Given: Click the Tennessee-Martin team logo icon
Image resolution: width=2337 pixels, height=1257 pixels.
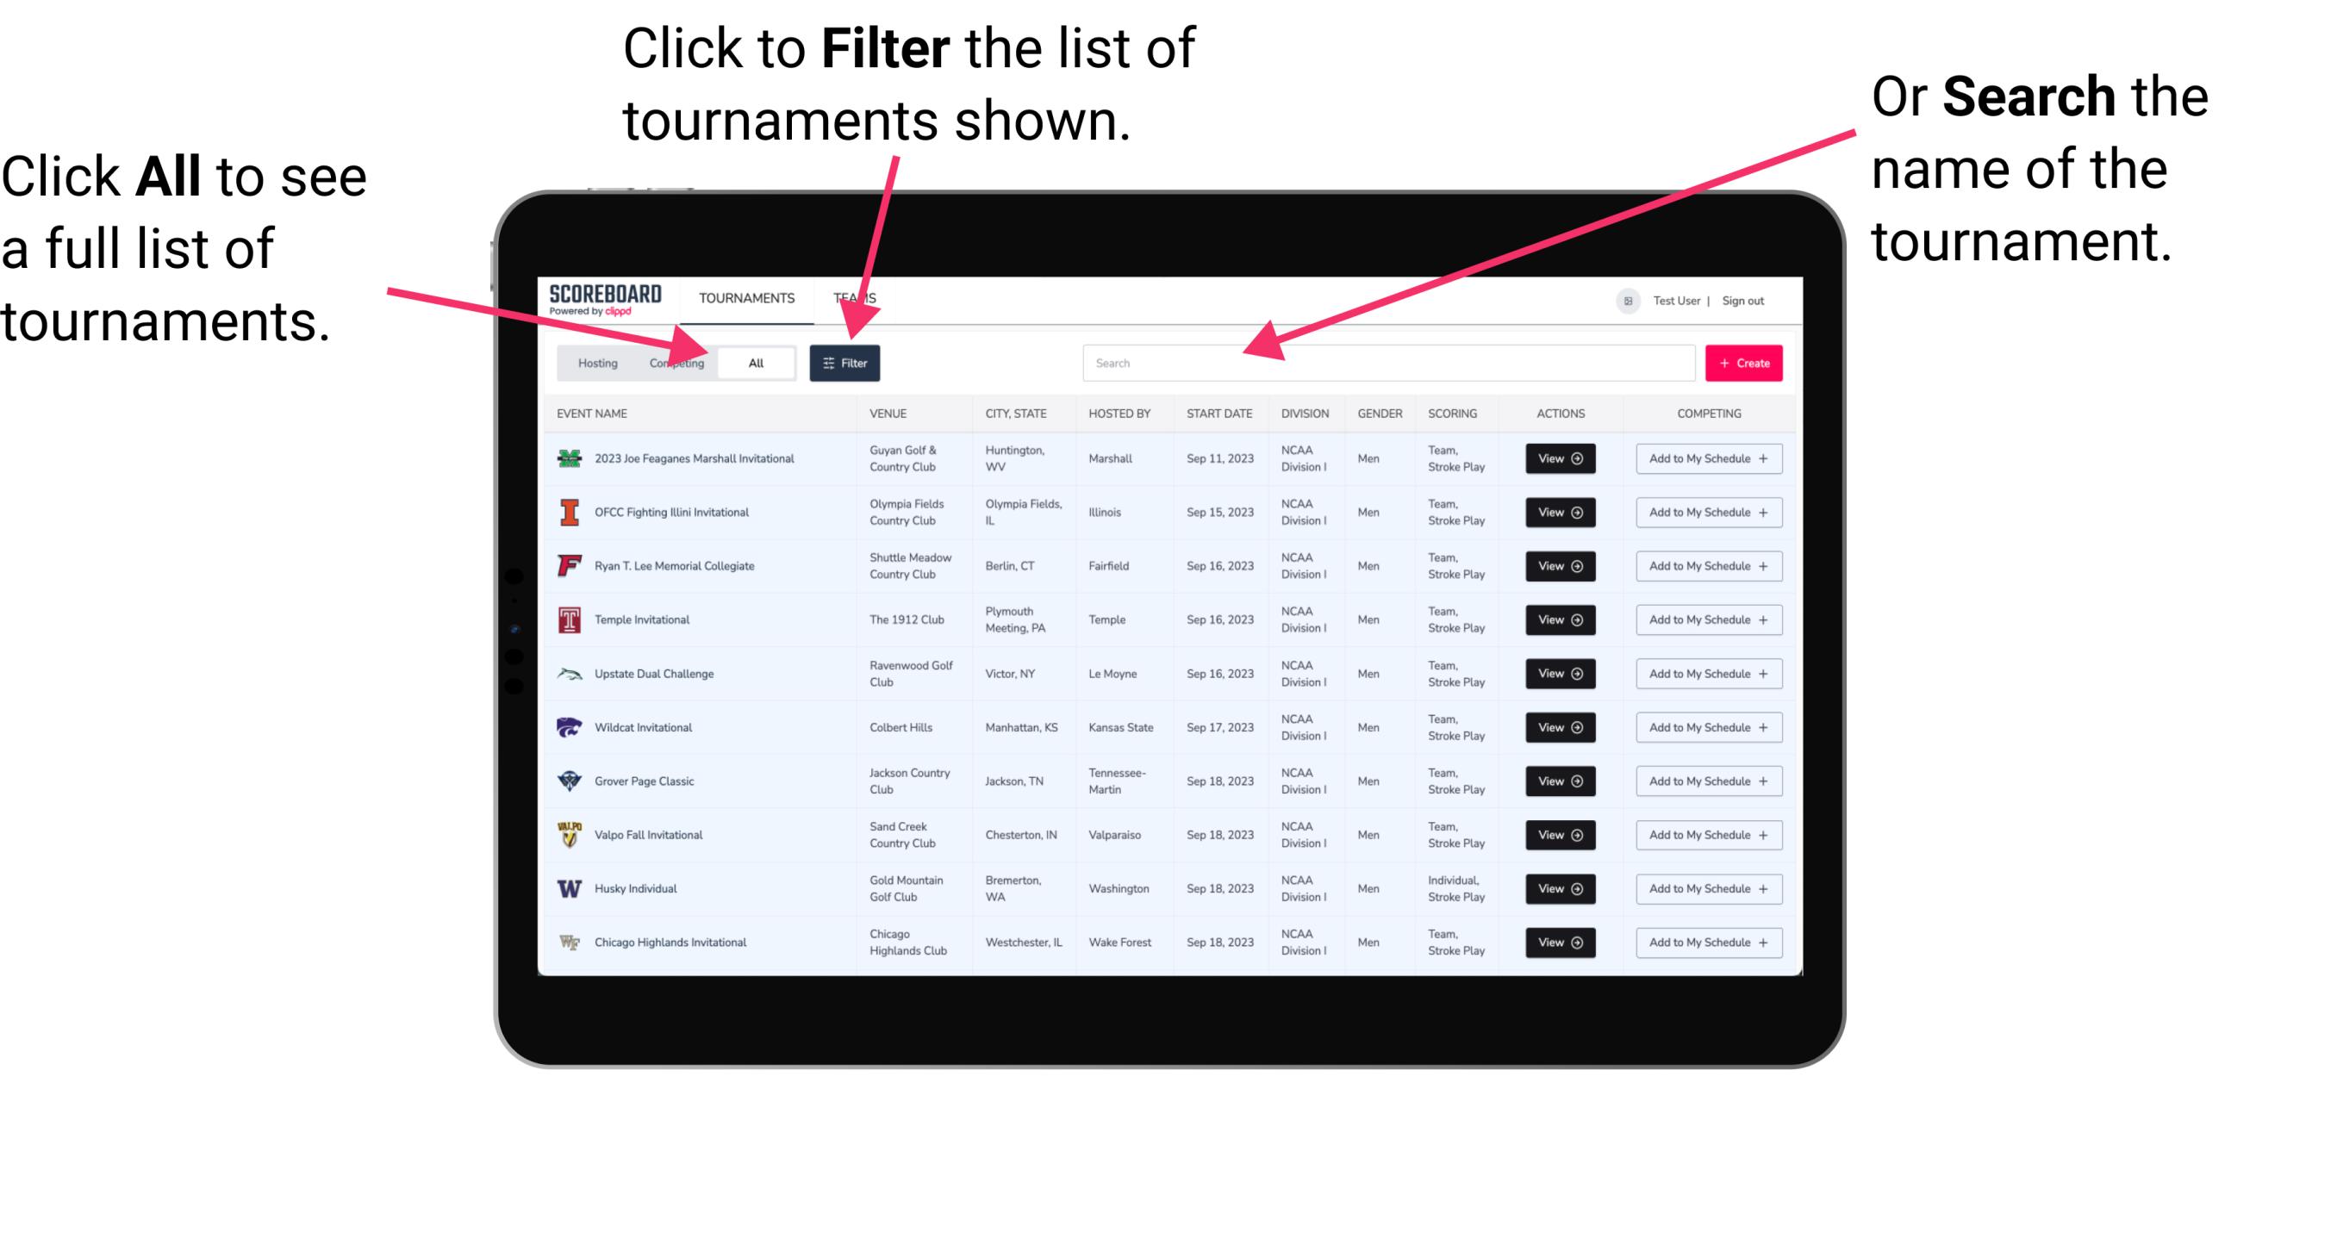Looking at the screenshot, I should tap(573, 781).
